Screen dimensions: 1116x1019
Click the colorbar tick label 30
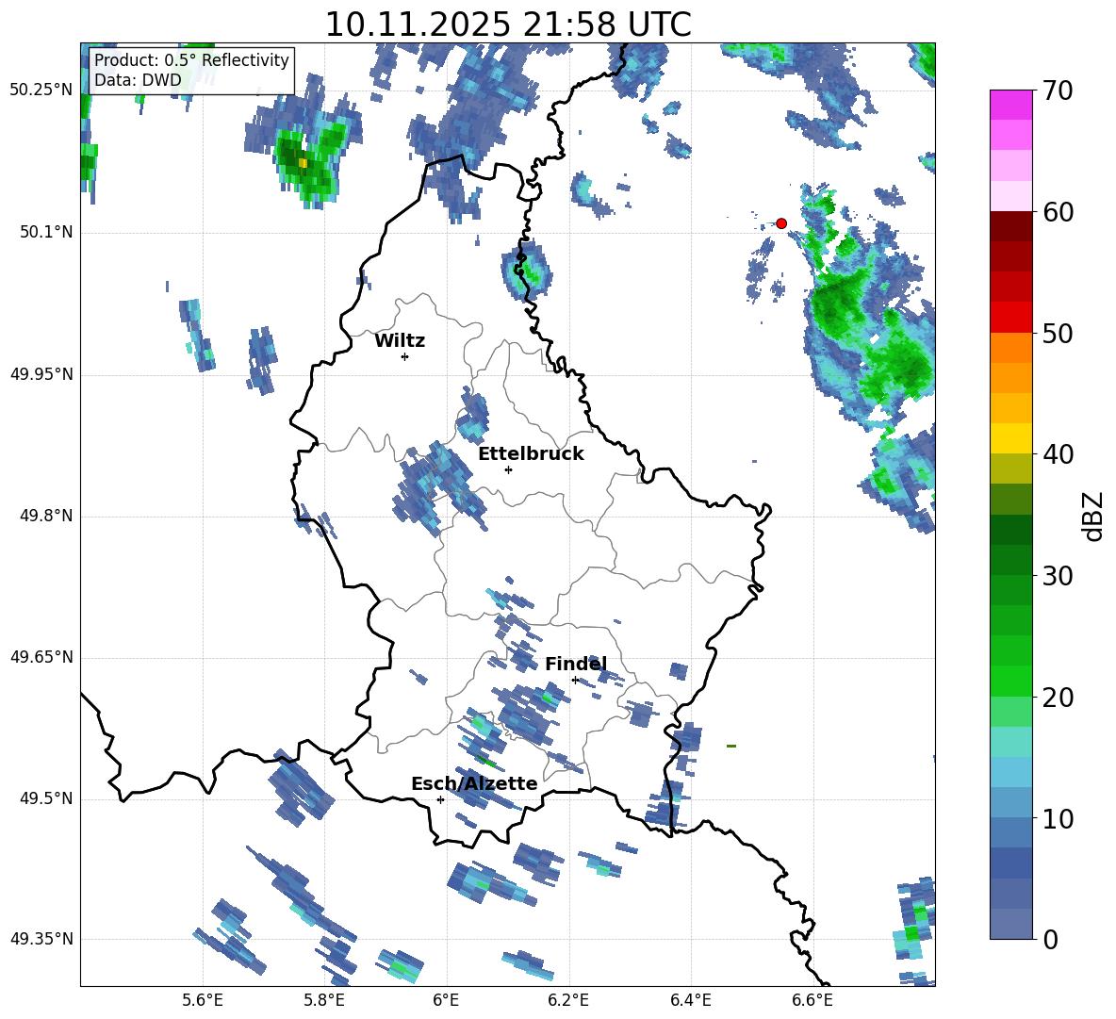click(x=1058, y=575)
